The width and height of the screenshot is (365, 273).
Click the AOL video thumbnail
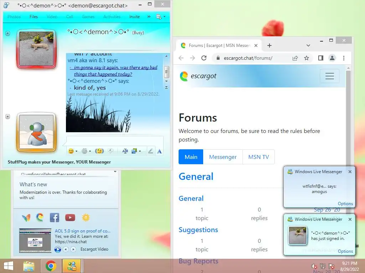coord(35,241)
